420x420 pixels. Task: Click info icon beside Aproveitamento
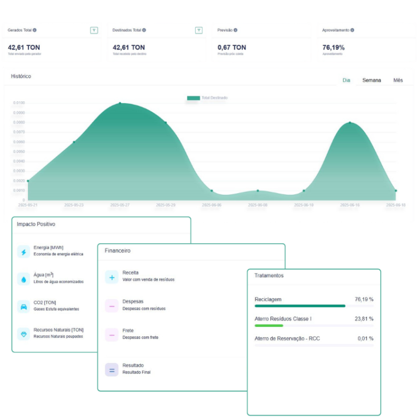(x=352, y=31)
